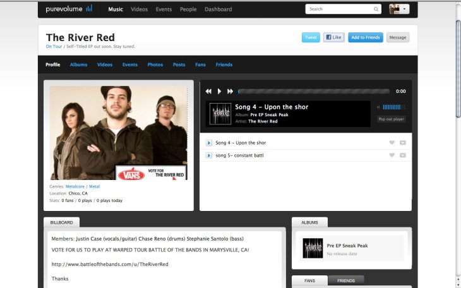This screenshot has width=461, height=288.
Task: Open the Metal genre link
Action: tap(94, 186)
